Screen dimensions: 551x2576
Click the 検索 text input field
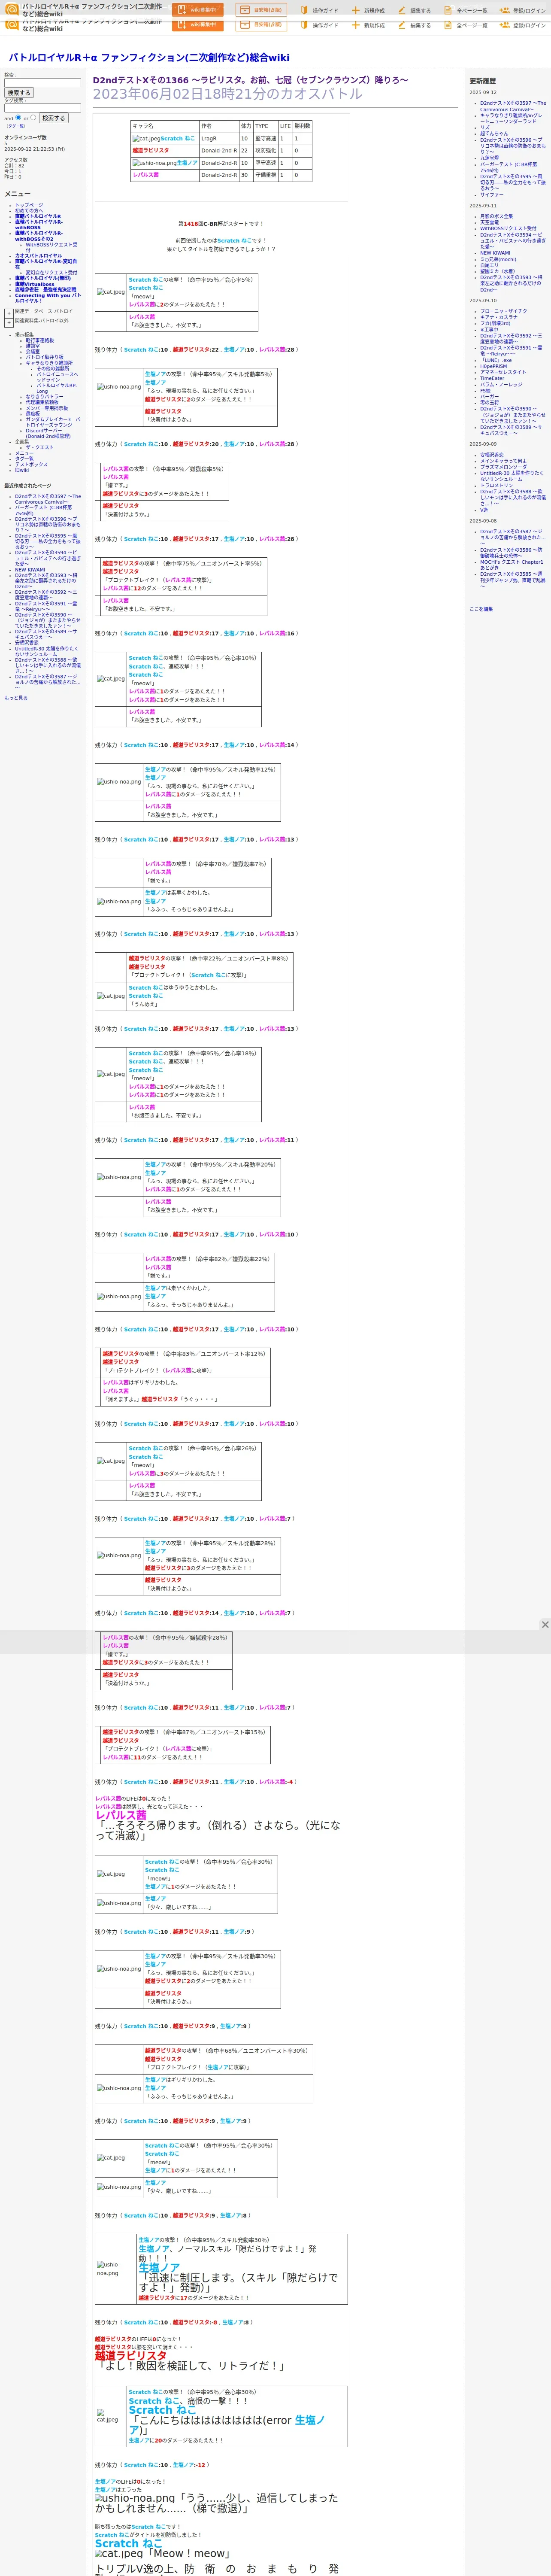(42, 83)
